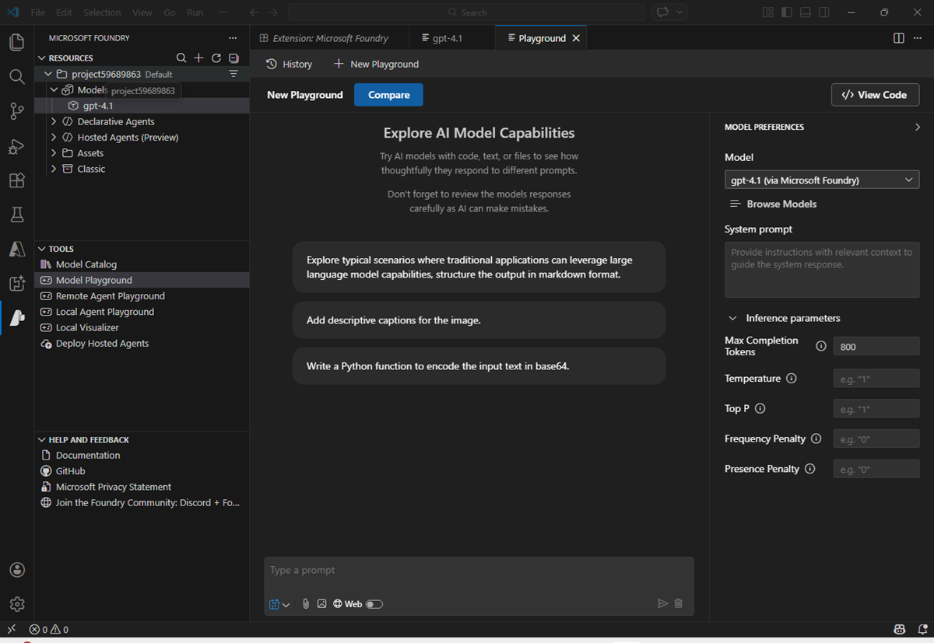The image size is (934, 643).
Task: Send the prompt with the arrow icon
Action: 662,603
